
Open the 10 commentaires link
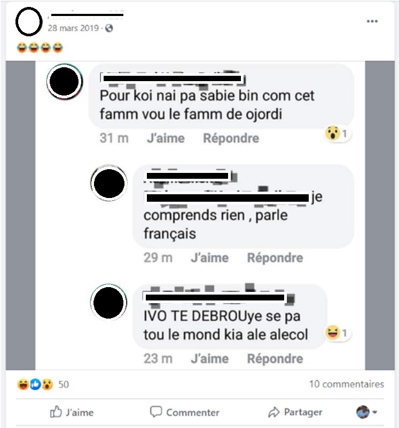click(x=347, y=384)
